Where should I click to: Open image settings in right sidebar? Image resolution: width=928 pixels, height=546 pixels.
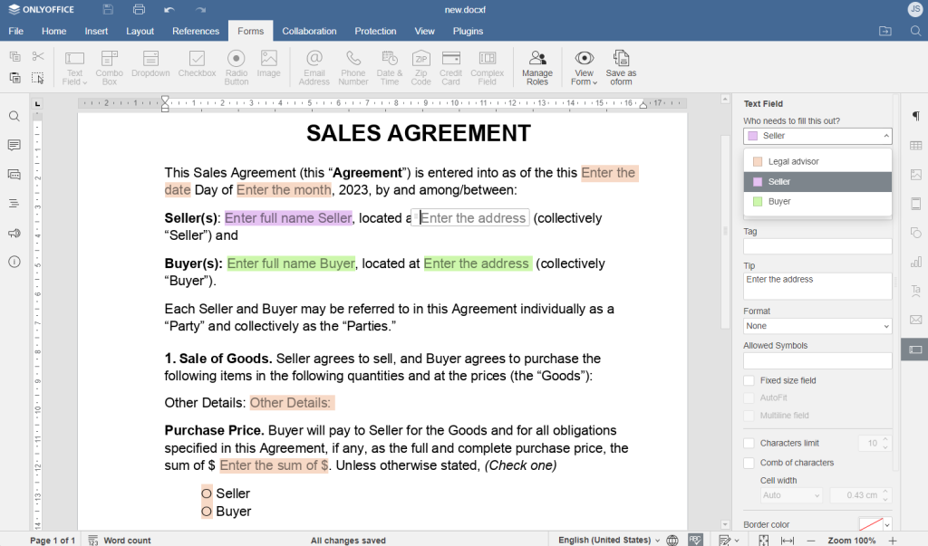[x=915, y=174]
